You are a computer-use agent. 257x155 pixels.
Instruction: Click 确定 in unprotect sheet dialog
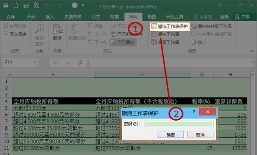pos(171,135)
